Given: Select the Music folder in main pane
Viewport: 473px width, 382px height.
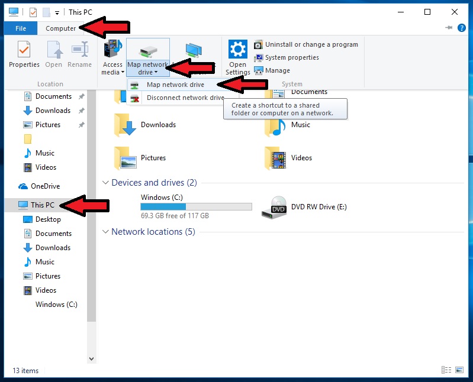Looking at the screenshot, I should (287, 125).
